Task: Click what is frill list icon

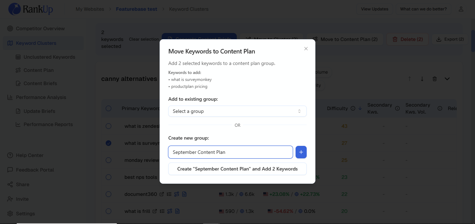Action: pyautogui.click(x=162, y=211)
